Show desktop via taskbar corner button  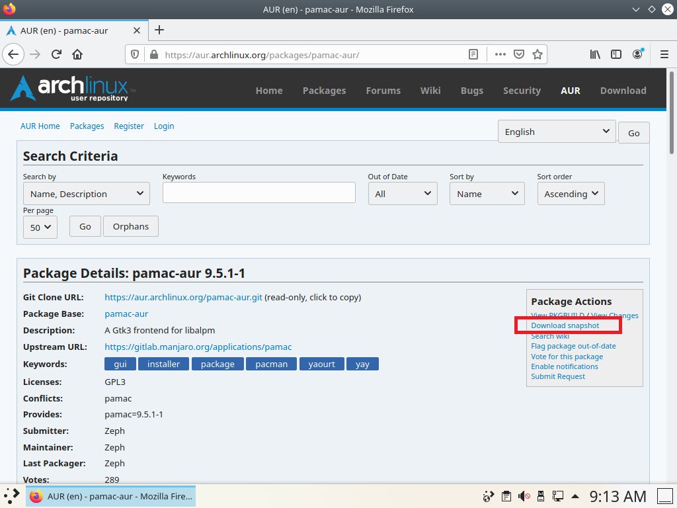(665, 496)
